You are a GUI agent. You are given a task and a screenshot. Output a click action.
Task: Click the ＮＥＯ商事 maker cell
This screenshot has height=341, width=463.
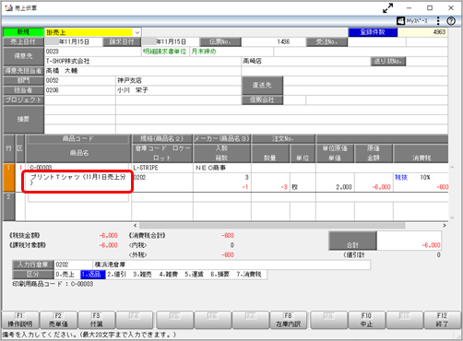(x=222, y=168)
